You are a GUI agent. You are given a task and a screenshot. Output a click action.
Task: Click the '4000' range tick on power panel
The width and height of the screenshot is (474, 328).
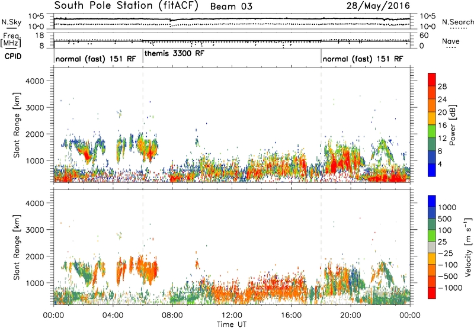pyautogui.click(x=34, y=81)
